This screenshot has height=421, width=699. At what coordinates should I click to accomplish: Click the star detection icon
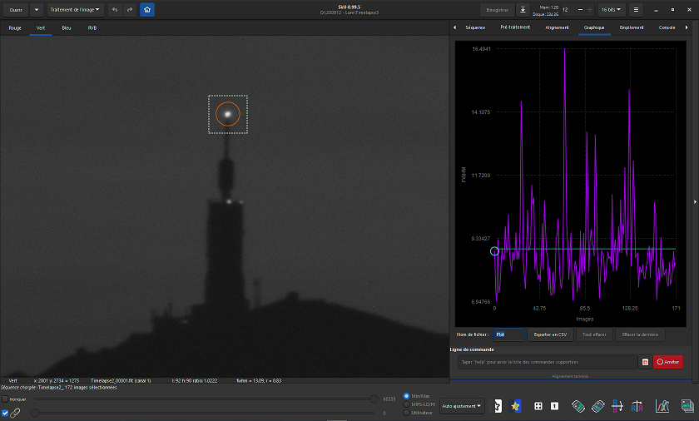(516, 406)
